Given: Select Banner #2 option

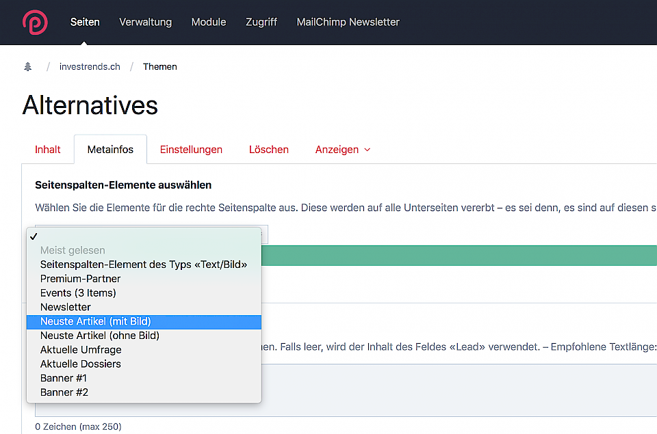Looking at the screenshot, I should 64,392.
